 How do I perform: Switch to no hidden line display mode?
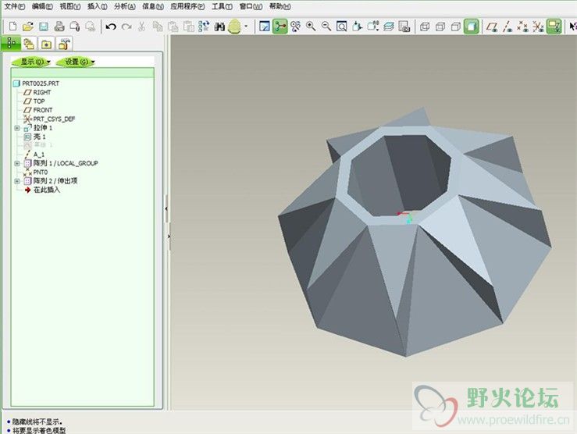(x=455, y=27)
